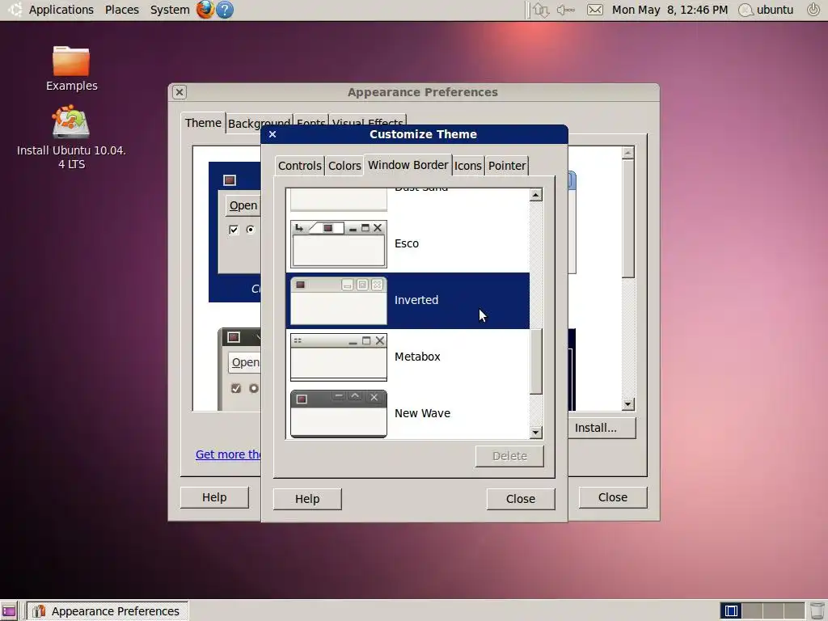
Task: Click the Inverted list entry label
Action: (416, 300)
